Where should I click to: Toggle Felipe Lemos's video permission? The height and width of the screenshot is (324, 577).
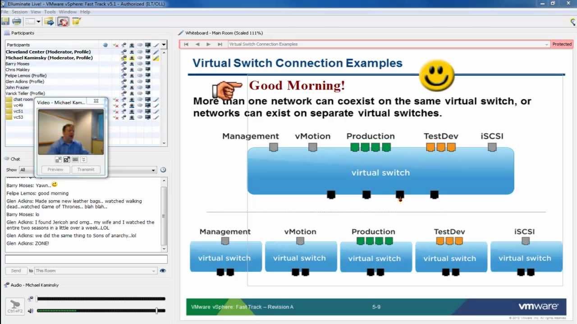coord(132,76)
